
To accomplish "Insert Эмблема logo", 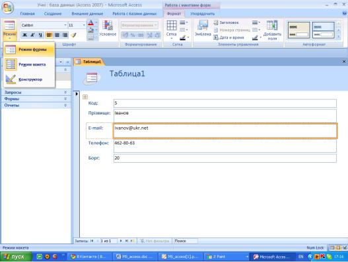I will click(203, 28).
